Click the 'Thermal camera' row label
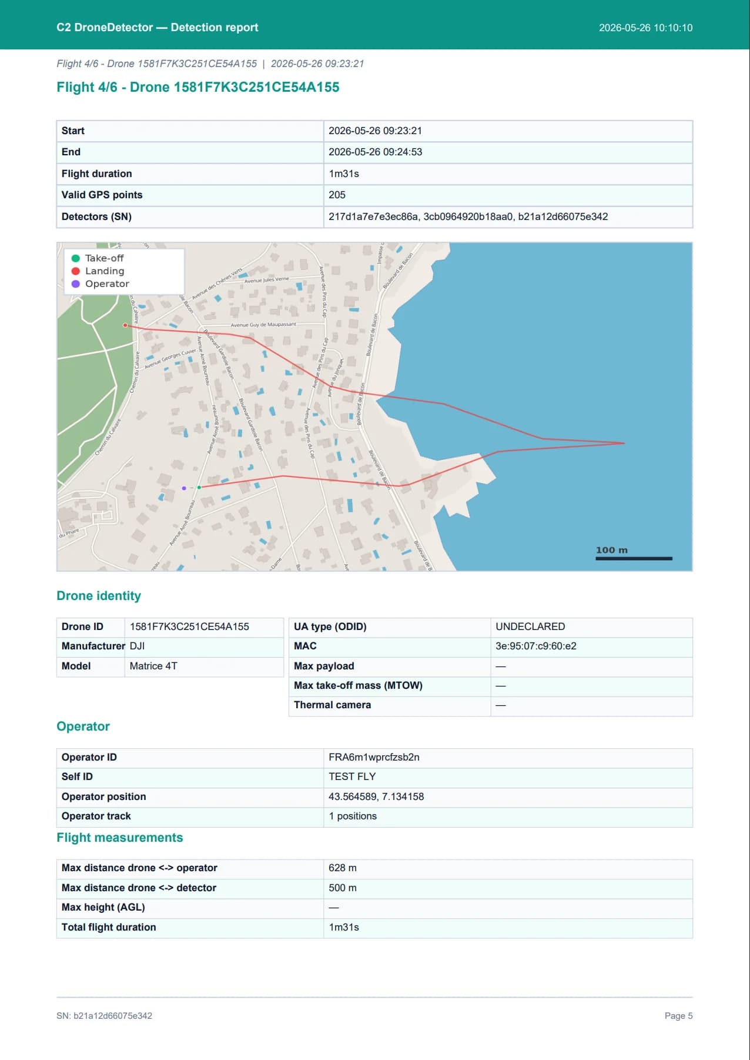This screenshot has height=1060, width=750. tap(333, 705)
